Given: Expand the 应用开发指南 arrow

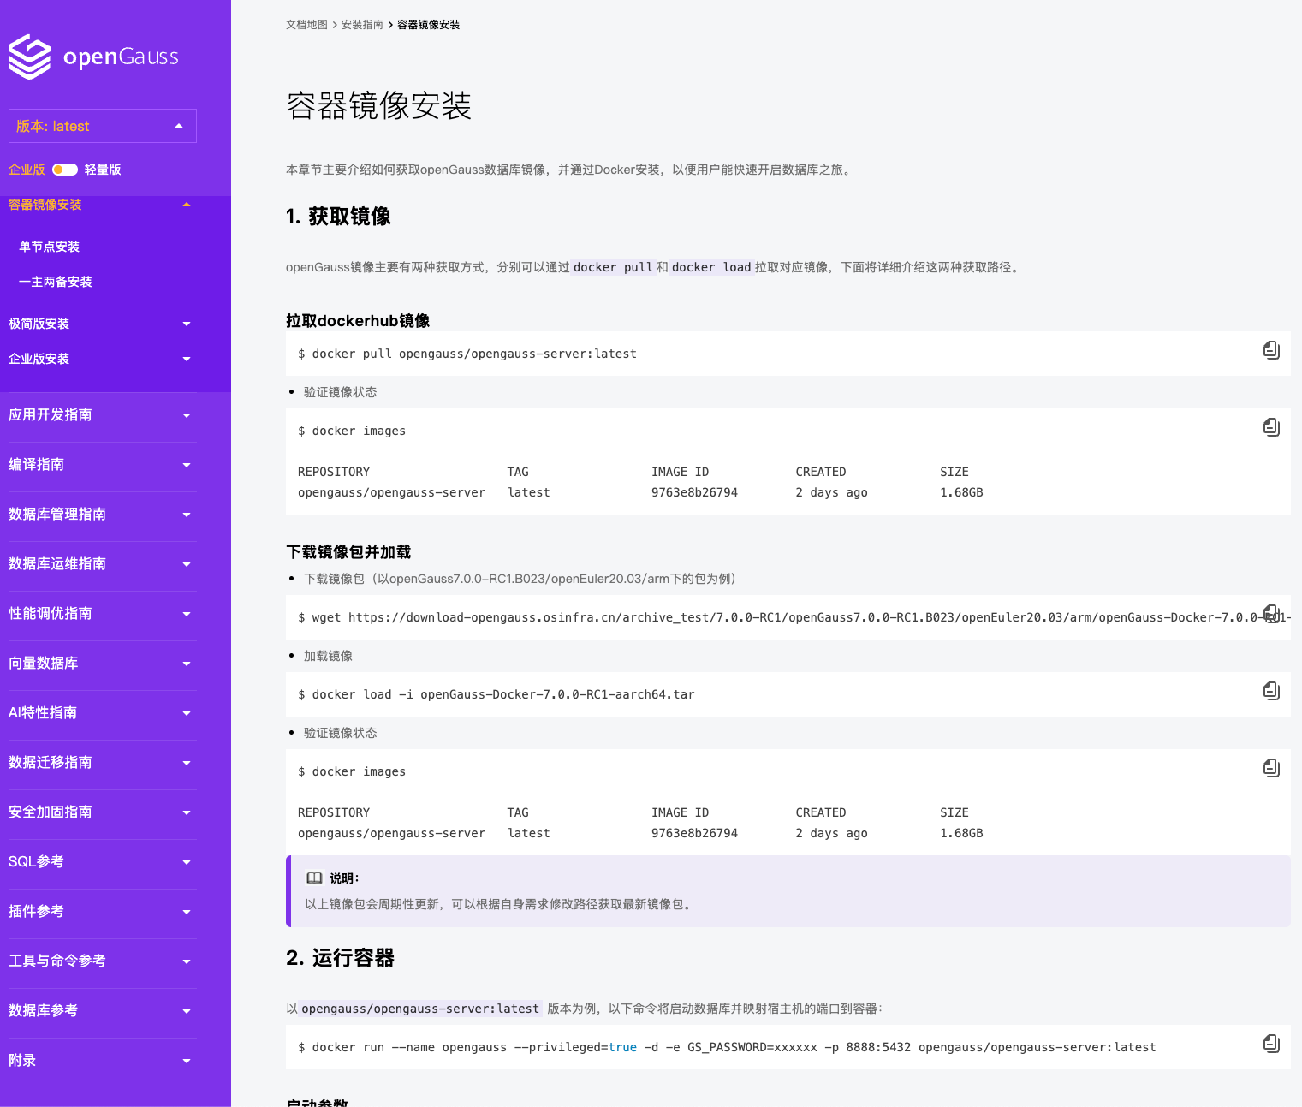Looking at the screenshot, I should click(187, 415).
